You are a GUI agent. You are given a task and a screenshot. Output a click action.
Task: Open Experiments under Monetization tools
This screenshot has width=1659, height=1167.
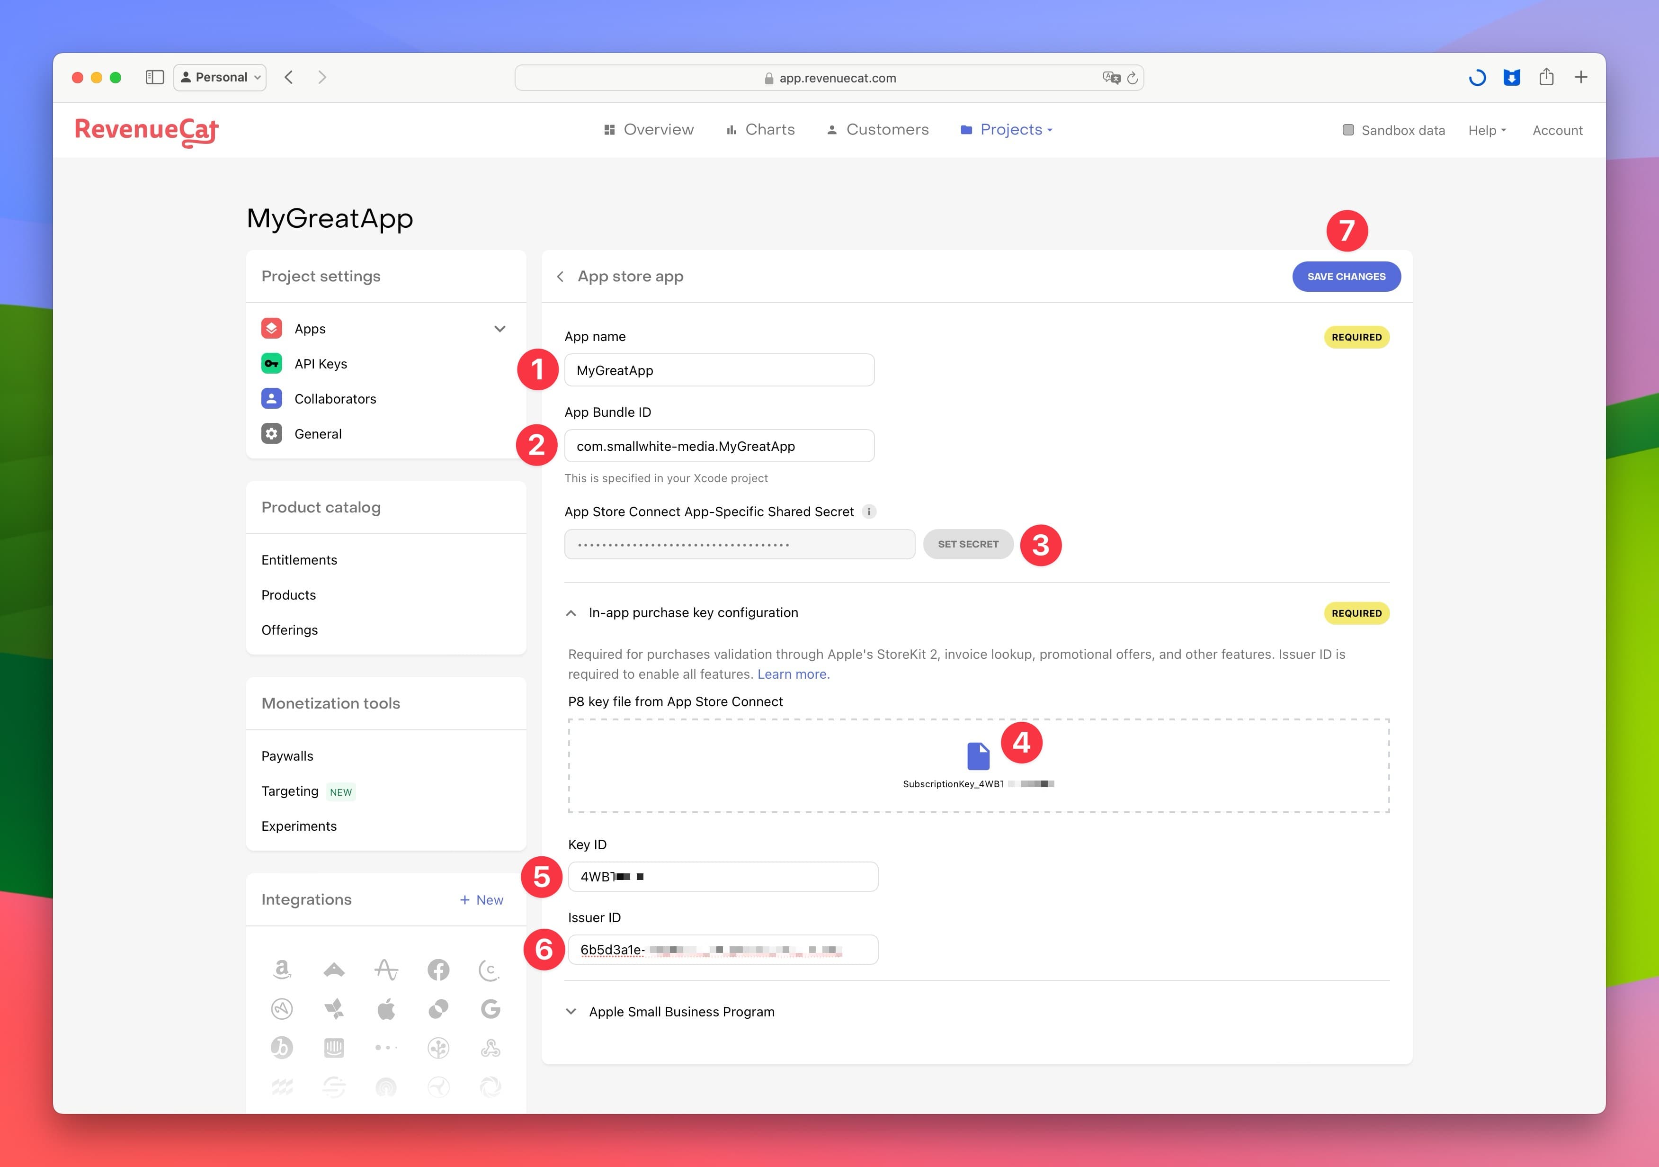click(x=299, y=826)
